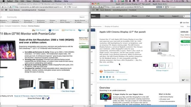Open the bookmarks book icon in Dell window

coord(2,10)
